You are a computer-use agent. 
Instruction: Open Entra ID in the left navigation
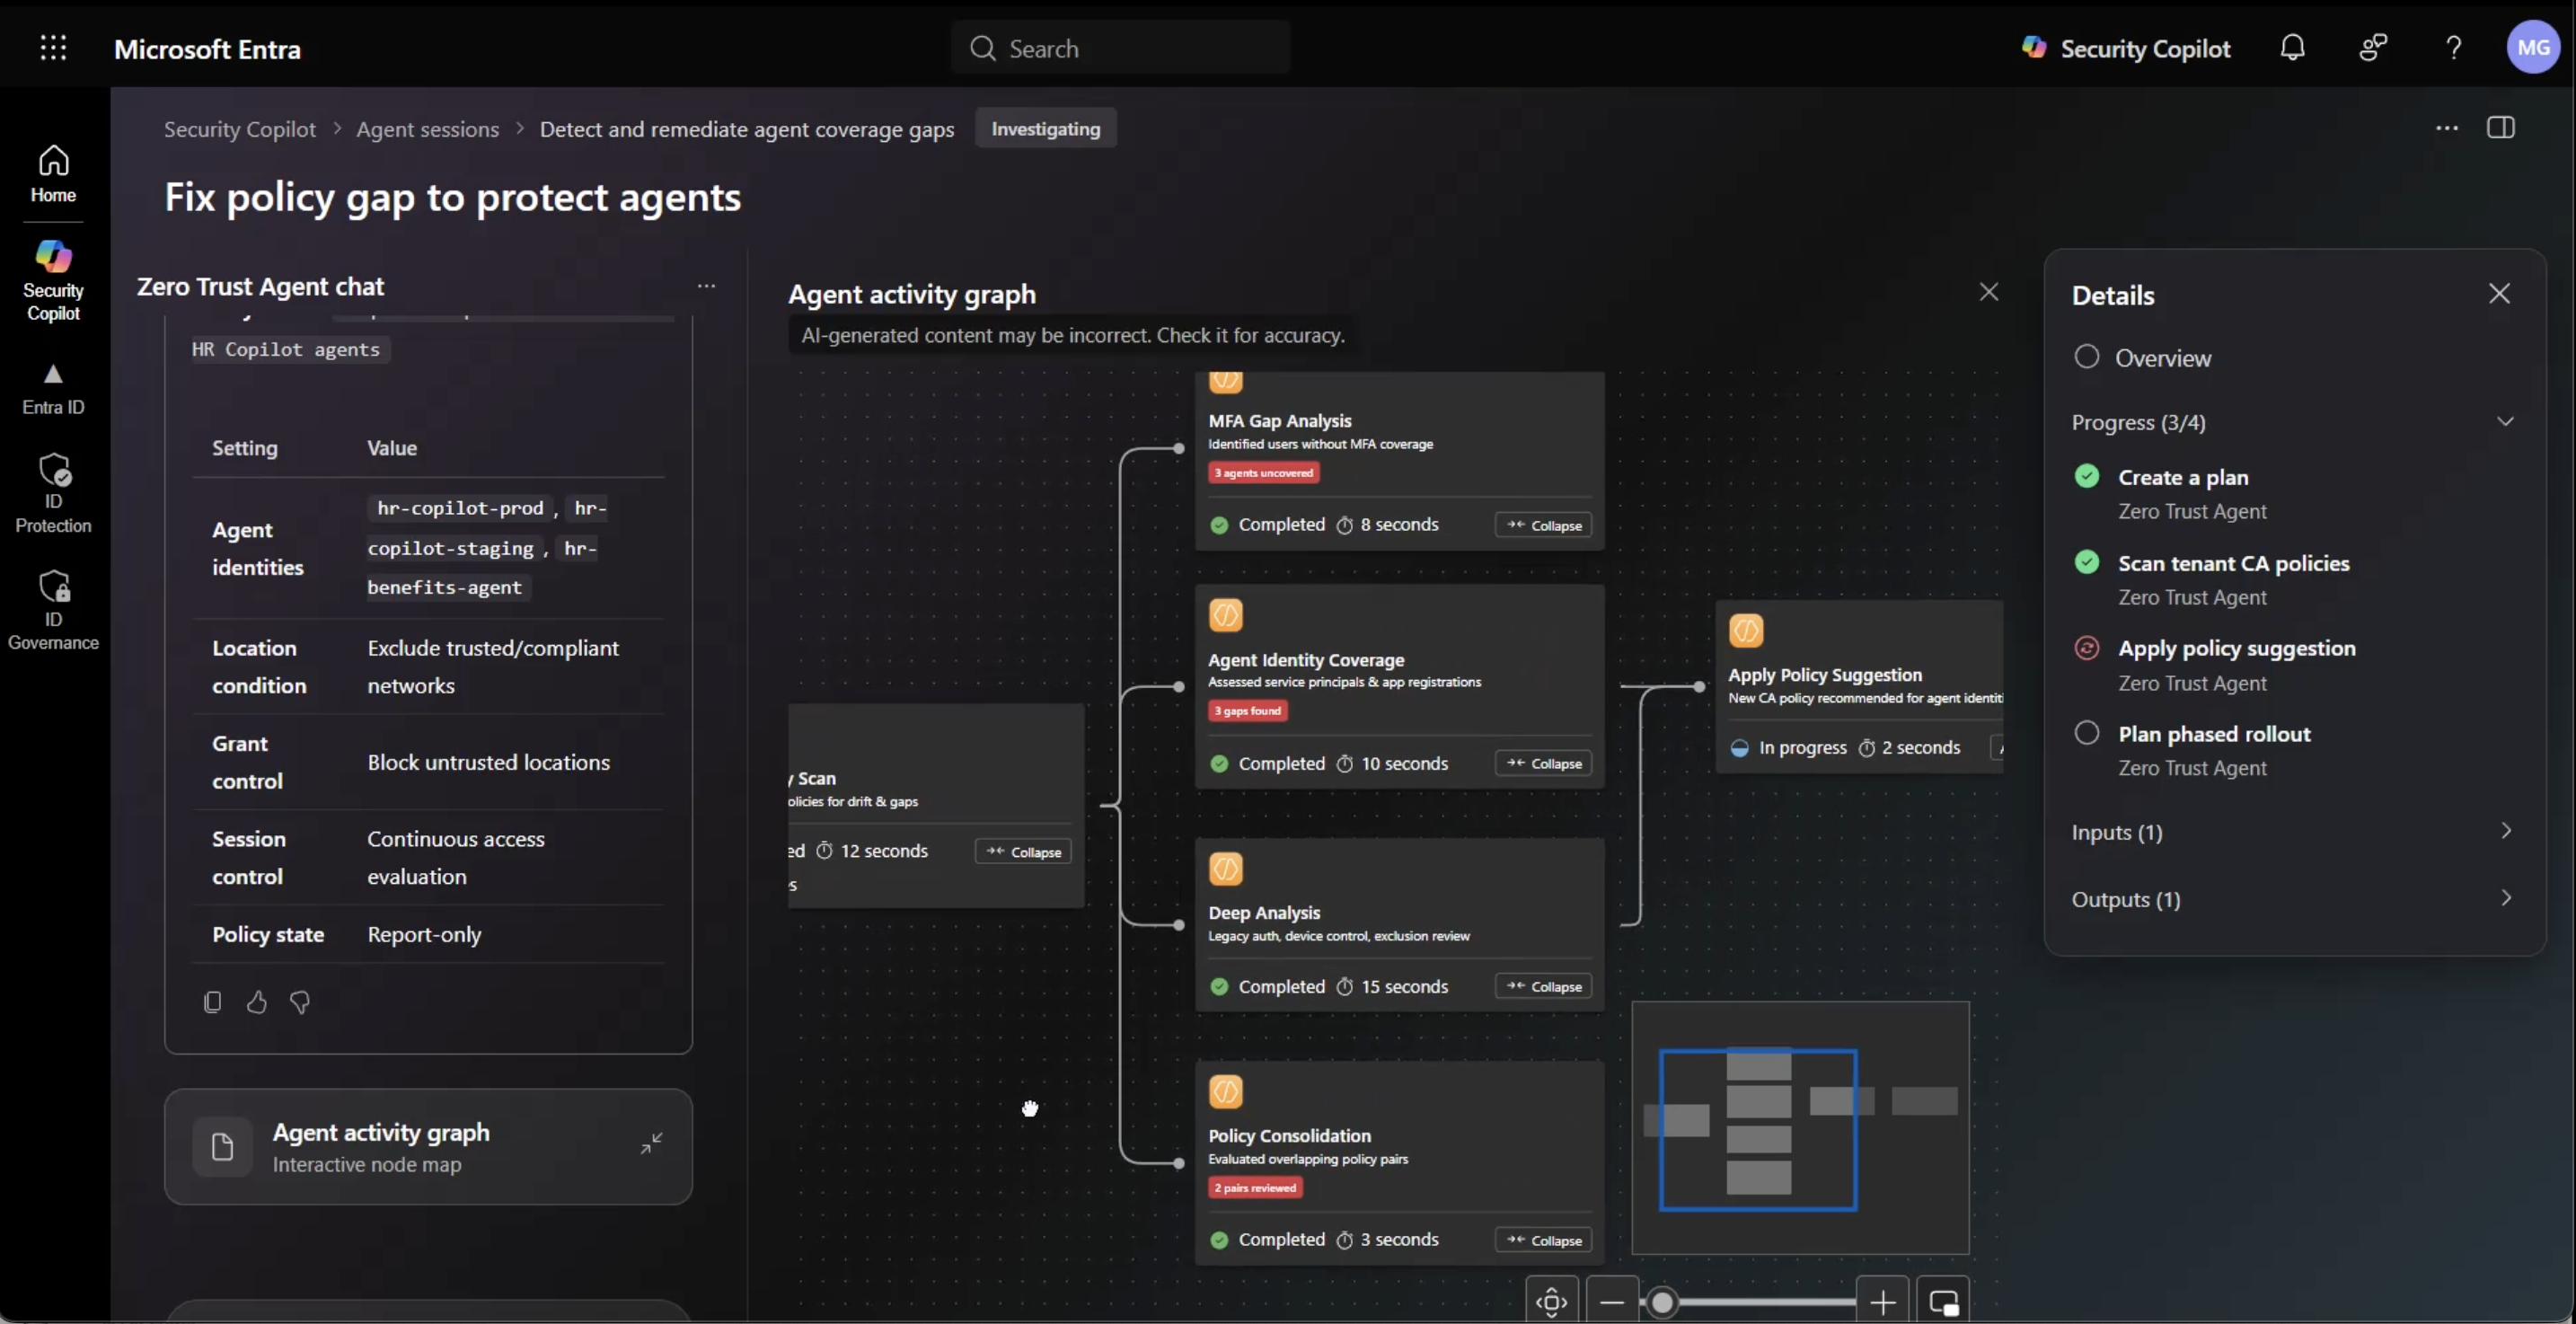(x=53, y=389)
